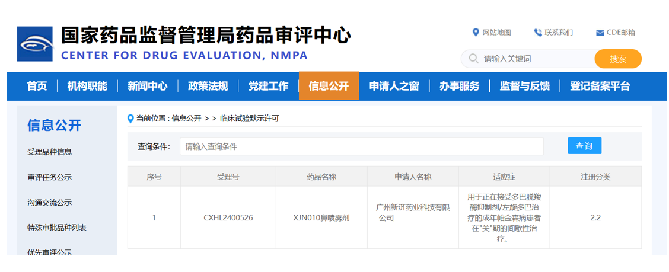Click the 国家药品监督管理局药品审评中心 site title
This screenshot has width=669, height=272.
pyautogui.click(x=206, y=36)
